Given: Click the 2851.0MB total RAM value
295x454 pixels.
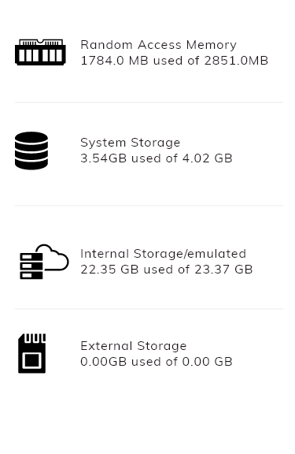Looking at the screenshot, I should click(x=236, y=61).
